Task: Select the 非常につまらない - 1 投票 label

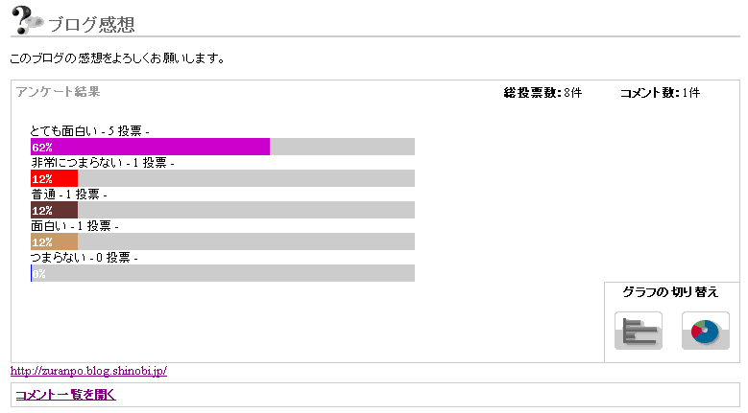Action: [102, 163]
